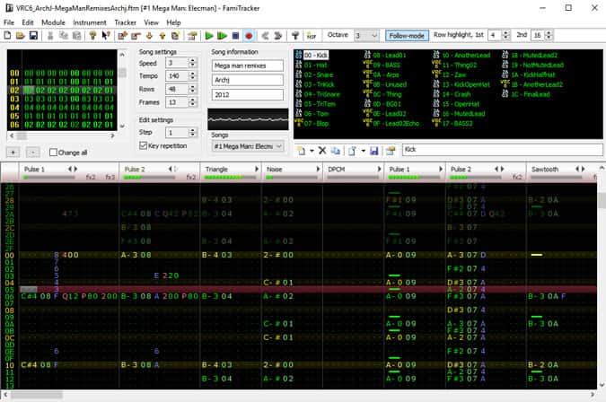
Task: Add a new frame
Action: [122, 36]
